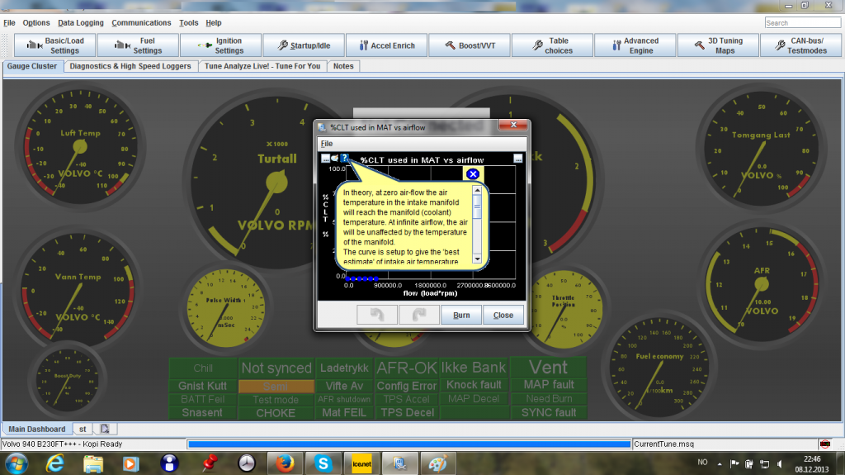The height and width of the screenshot is (475, 845).
Task: Click the 'Config Error' indicator
Action: tap(407, 386)
